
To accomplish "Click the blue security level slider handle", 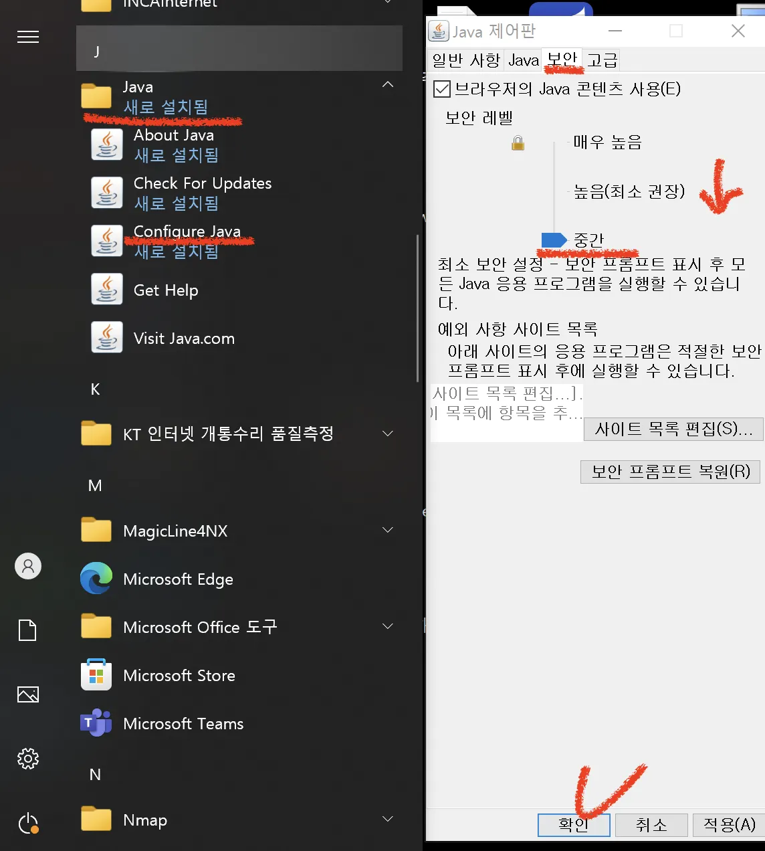I will point(554,240).
